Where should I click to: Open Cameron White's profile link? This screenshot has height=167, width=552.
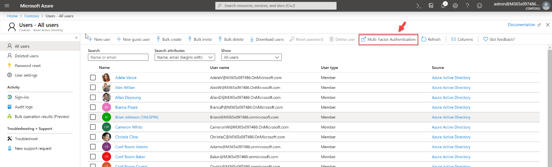[129, 127]
